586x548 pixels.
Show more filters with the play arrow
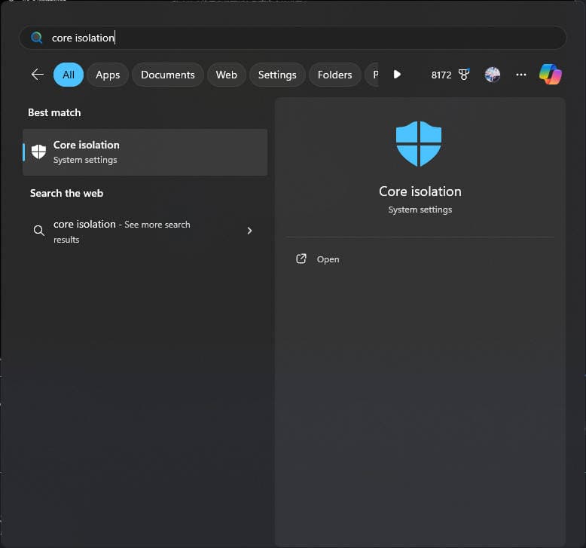coord(397,75)
